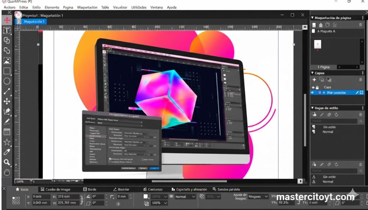Open the Utilidades menu
368x210 pixels.
(x=139, y=7)
